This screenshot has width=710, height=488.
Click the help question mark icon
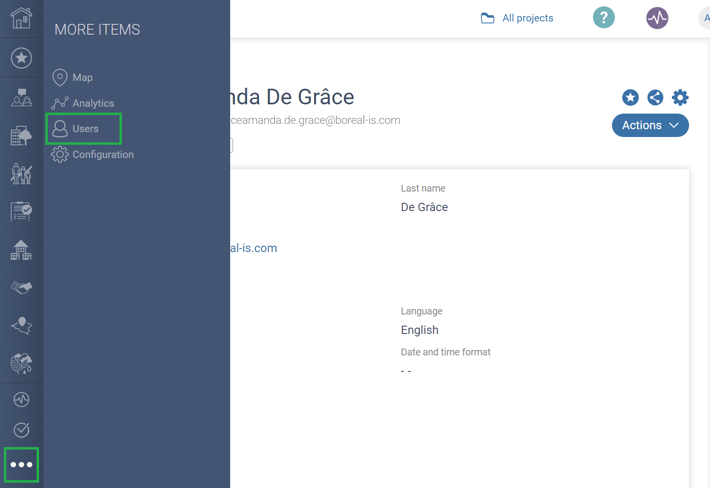pos(604,18)
